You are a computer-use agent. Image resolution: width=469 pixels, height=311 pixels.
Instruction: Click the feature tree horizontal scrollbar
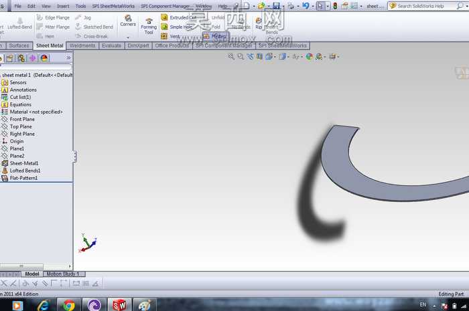click(21, 266)
